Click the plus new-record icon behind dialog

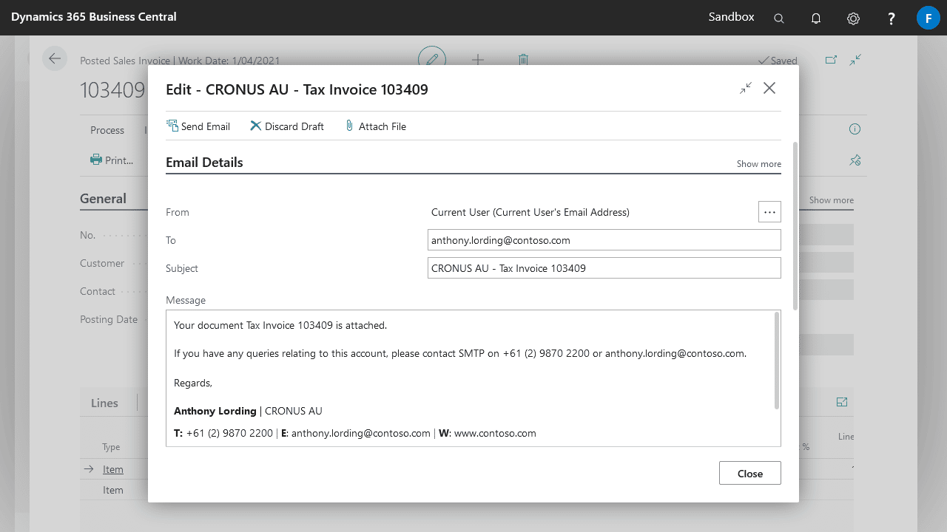click(x=478, y=59)
